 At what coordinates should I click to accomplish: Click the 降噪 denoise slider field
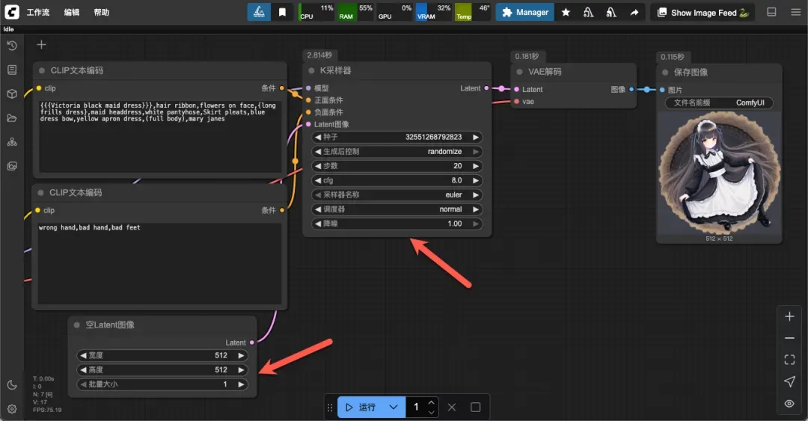pyautogui.click(x=397, y=224)
